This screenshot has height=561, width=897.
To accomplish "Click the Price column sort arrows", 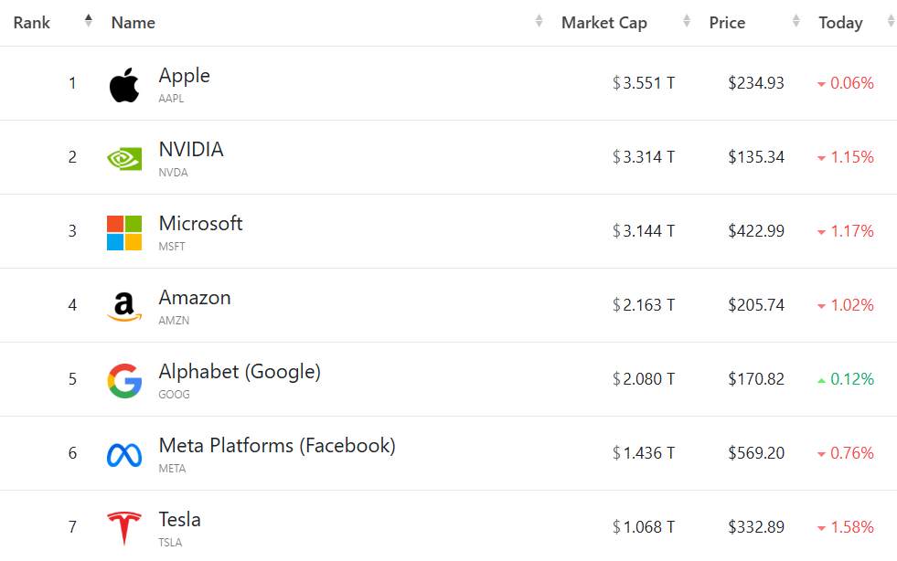I will [796, 22].
